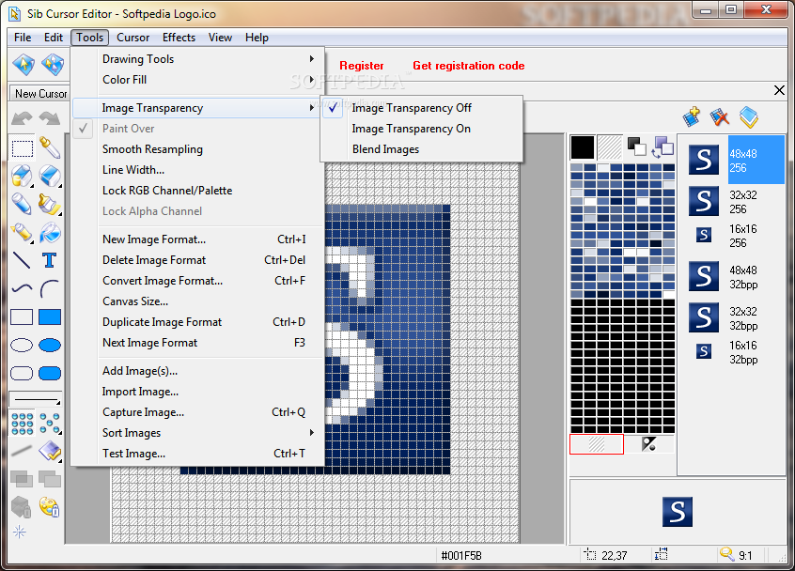Viewport: 795px width, 571px height.
Task: Select the 48x48 32bpp image format
Action: 732,277
